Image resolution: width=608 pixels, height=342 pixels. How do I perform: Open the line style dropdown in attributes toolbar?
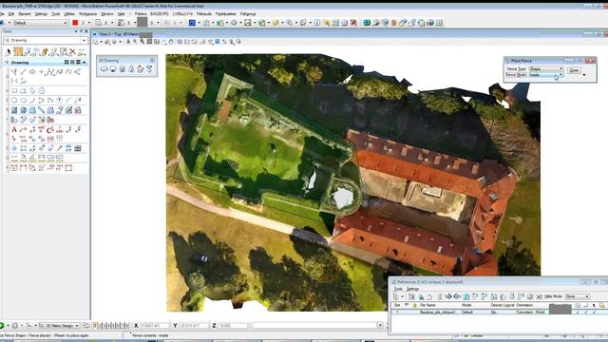pyautogui.click(x=112, y=23)
